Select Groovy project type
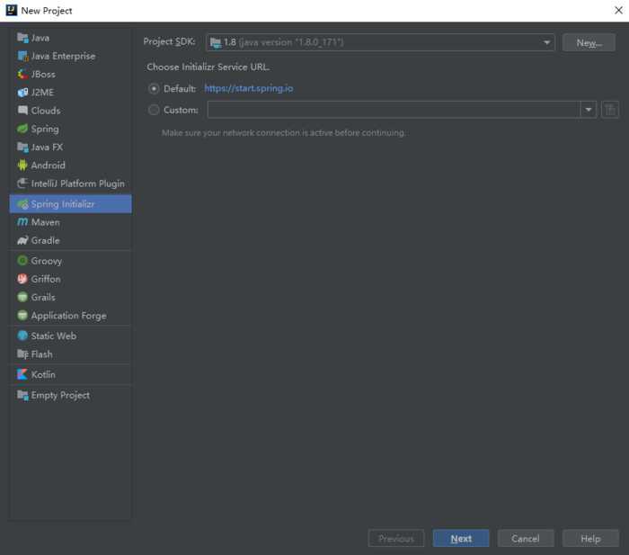 click(x=70, y=261)
